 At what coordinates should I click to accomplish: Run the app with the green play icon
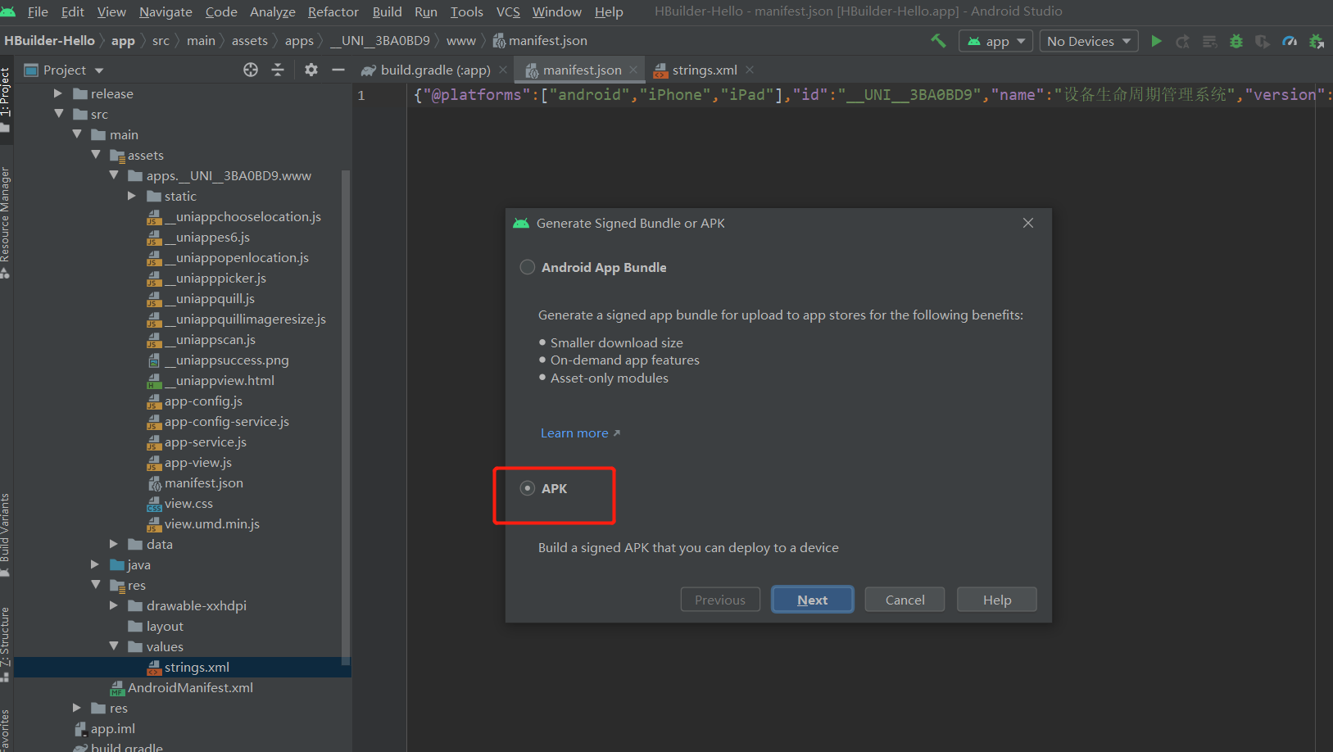point(1156,41)
